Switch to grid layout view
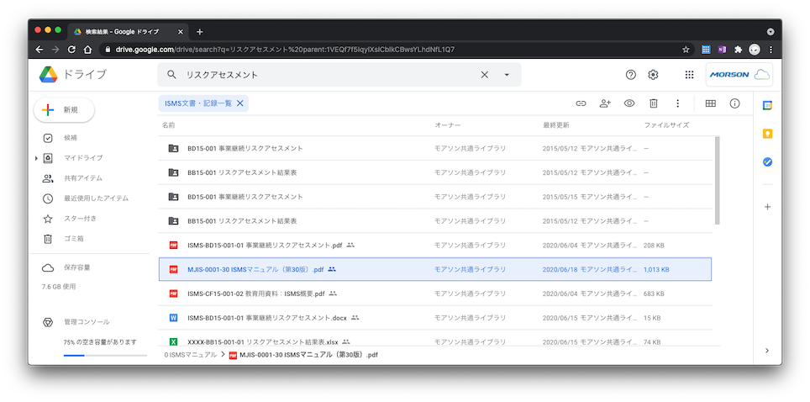 click(x=710, y=103)
